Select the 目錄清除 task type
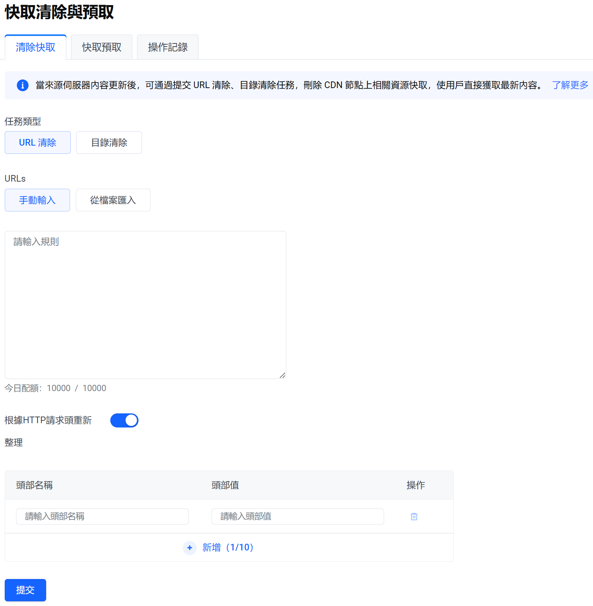 click(109, 142)
